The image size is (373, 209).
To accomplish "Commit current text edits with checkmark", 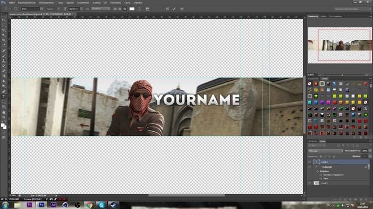I will point(174,9).
